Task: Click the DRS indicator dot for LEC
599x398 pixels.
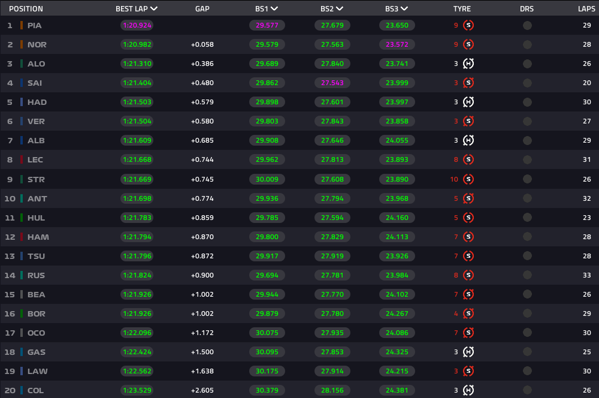Action: click(x=527, y=159)
